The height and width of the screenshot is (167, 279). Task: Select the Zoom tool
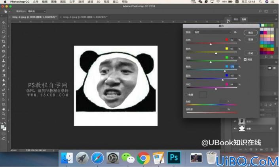pos(4,114)
